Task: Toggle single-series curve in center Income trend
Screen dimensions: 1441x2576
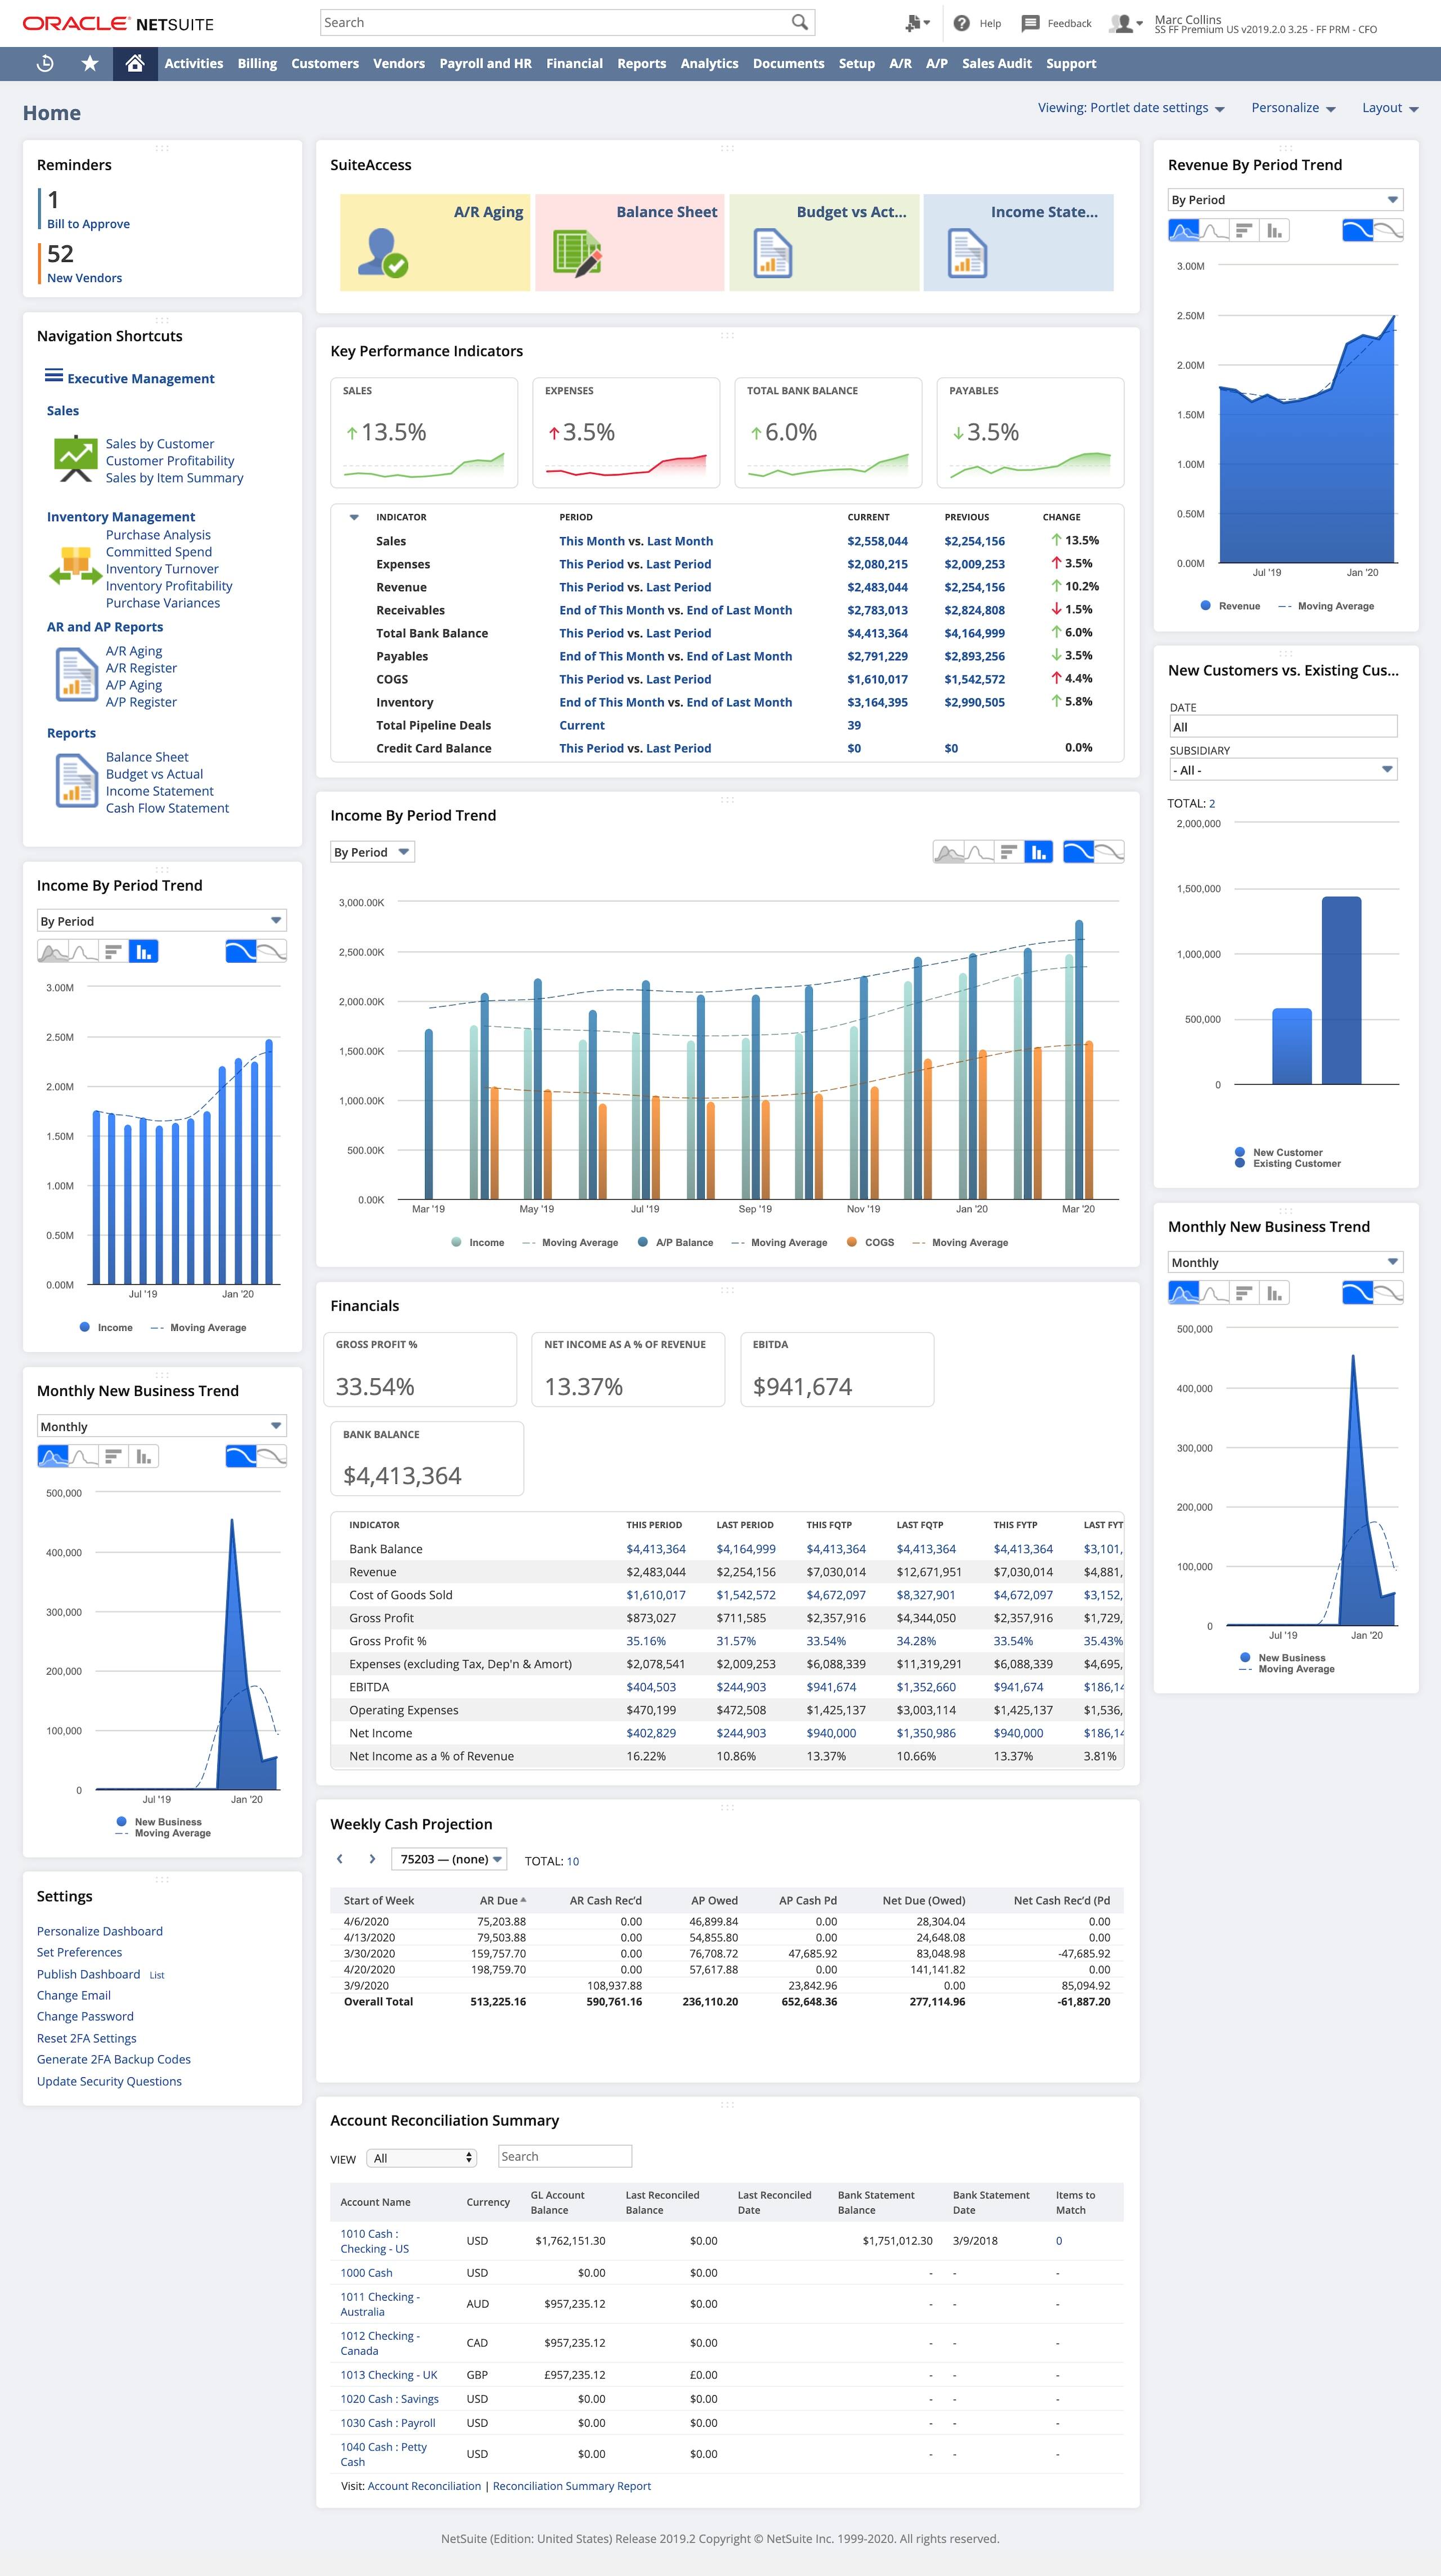Action: [x=1078, y=852]
